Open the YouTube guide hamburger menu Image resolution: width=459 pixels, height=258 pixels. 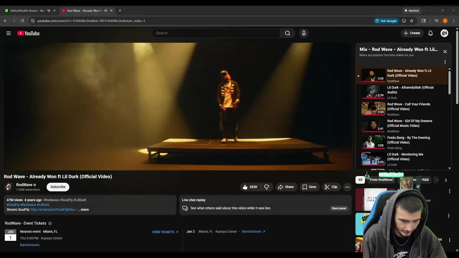[9, 33]
